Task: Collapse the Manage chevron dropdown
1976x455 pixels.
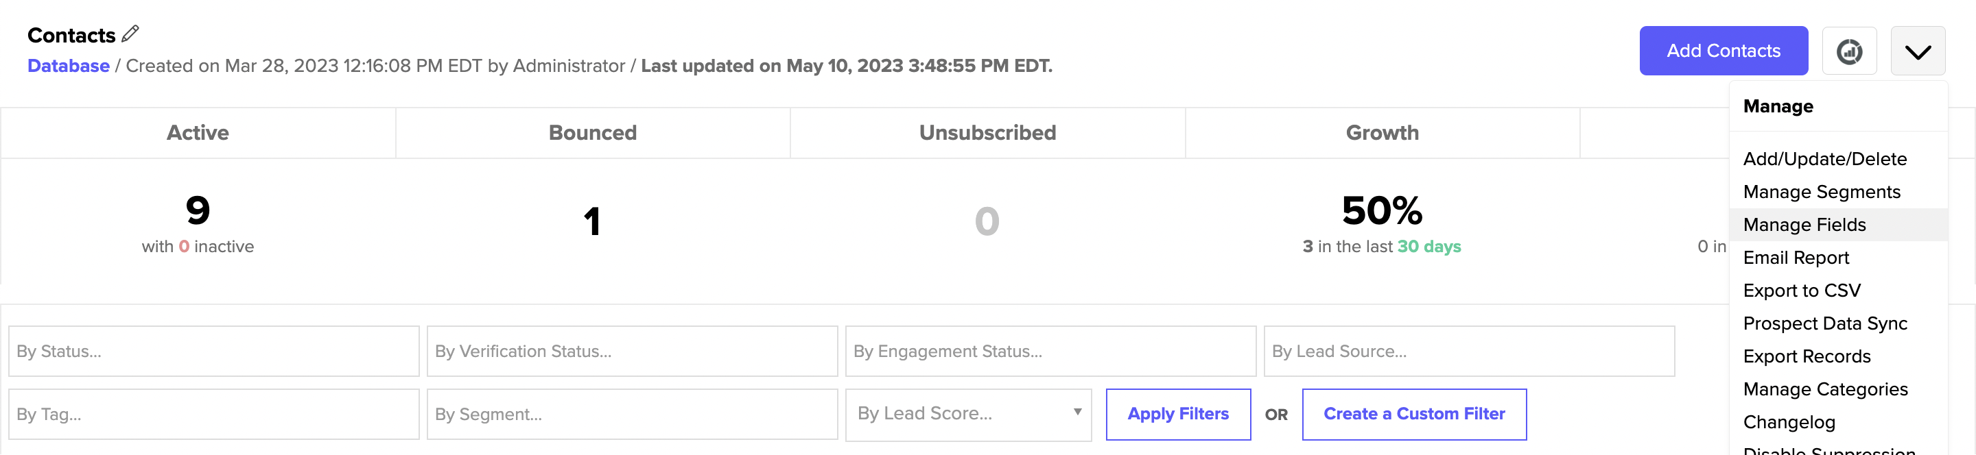Action: pos(1918,51)
